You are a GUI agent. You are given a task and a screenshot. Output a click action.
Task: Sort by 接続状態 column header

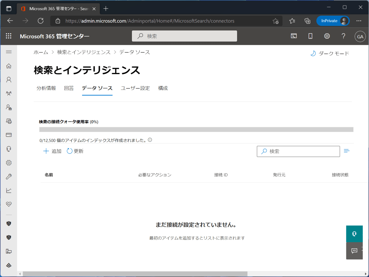pyautogui.click(x=340, y=175)
